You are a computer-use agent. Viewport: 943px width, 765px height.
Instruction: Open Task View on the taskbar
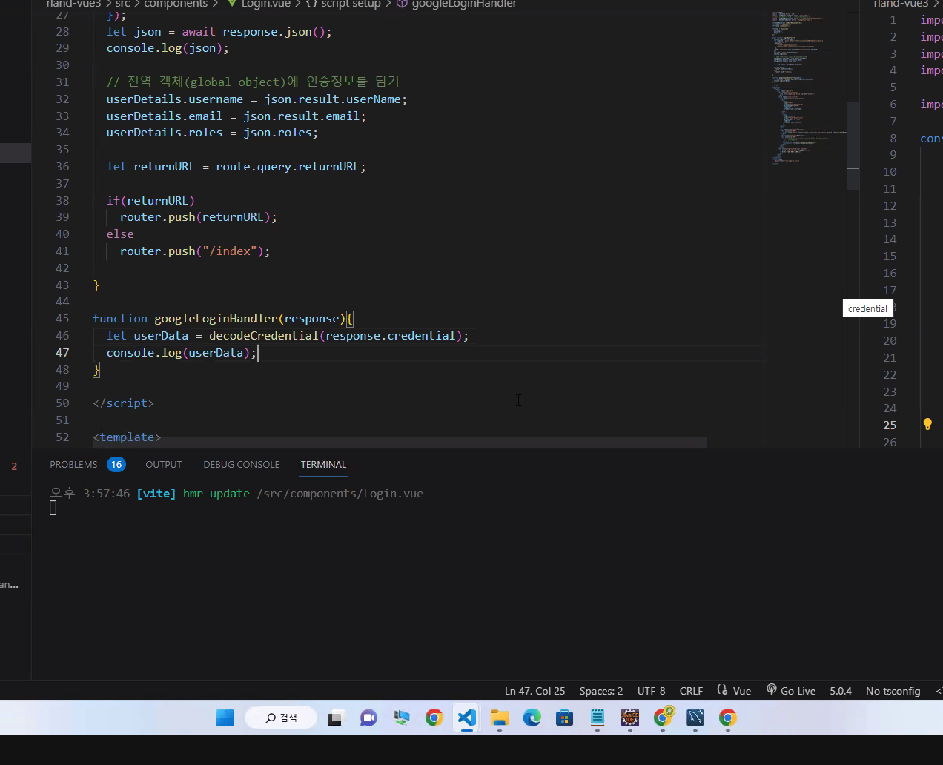pyautogui.click(x=336, y=718)
